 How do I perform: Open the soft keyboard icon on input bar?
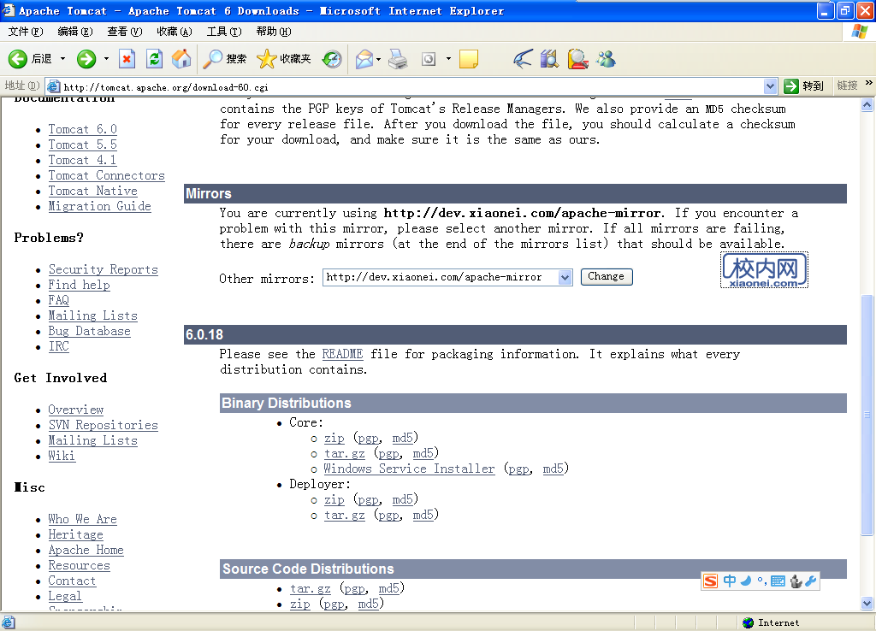click(x=778, y=581)
